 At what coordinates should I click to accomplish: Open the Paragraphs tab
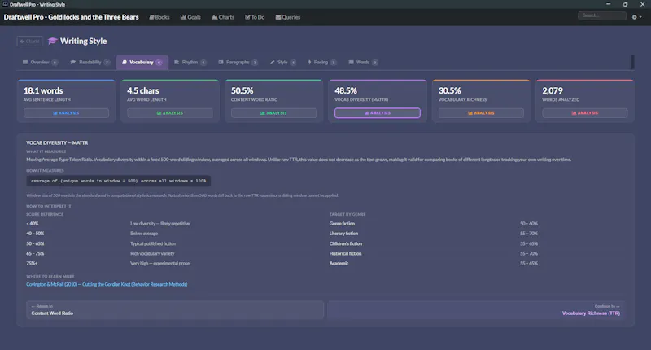238,63
